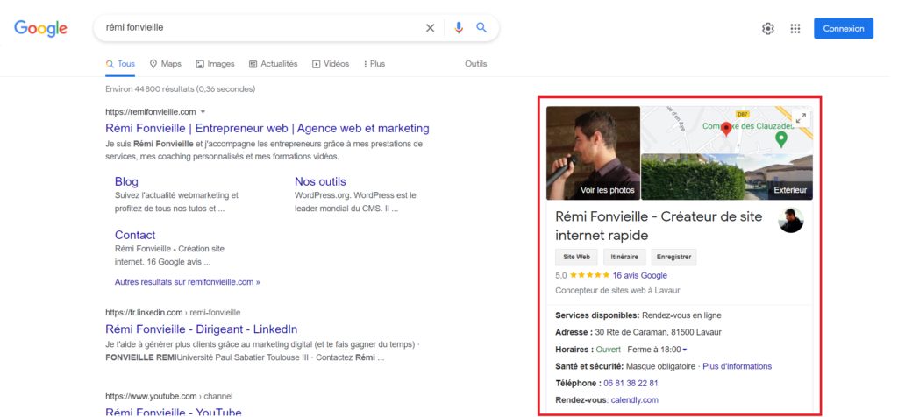Switch to the Images tab
Image resolution: width=898 pixels, height=417 pixels.
(x=216, y=64)
